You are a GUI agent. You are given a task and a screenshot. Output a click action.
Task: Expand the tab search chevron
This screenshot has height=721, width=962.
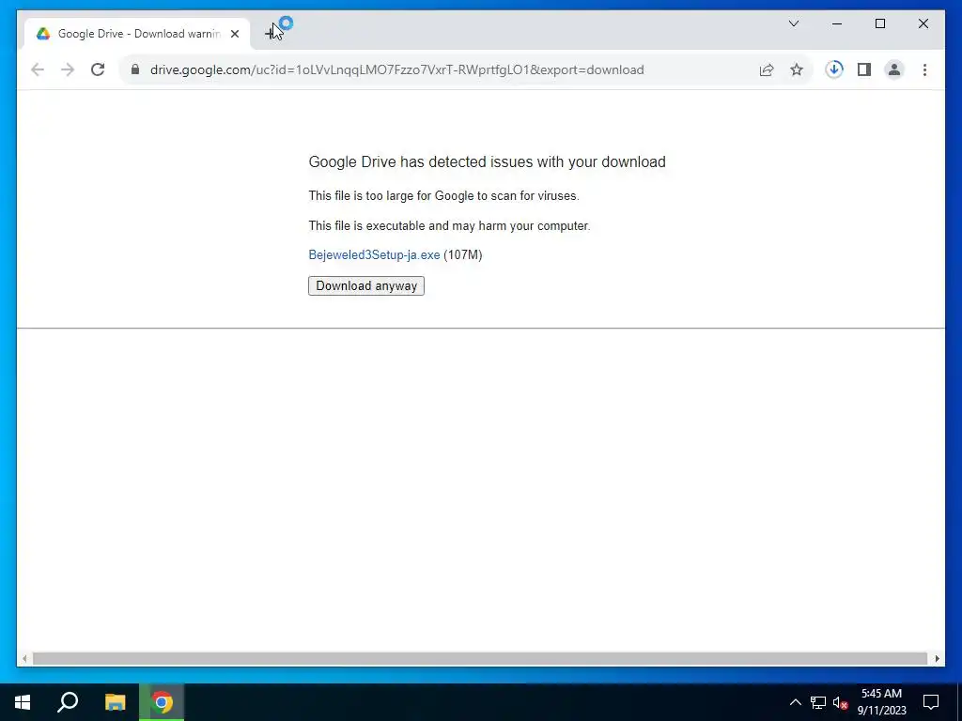tap(793, 23)
